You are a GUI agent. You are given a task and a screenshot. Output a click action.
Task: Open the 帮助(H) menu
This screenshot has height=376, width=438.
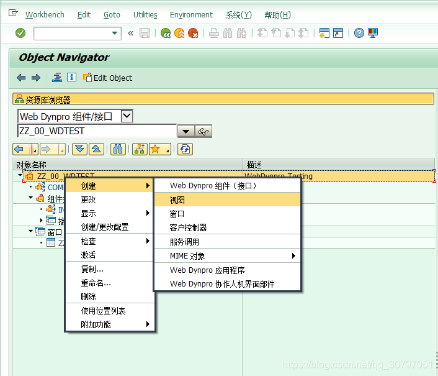point(278,14)
